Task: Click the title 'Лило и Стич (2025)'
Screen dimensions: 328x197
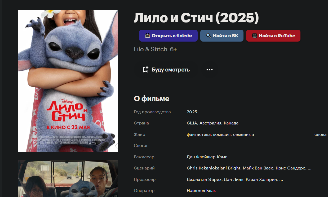Action: click(x=196, y=18)
